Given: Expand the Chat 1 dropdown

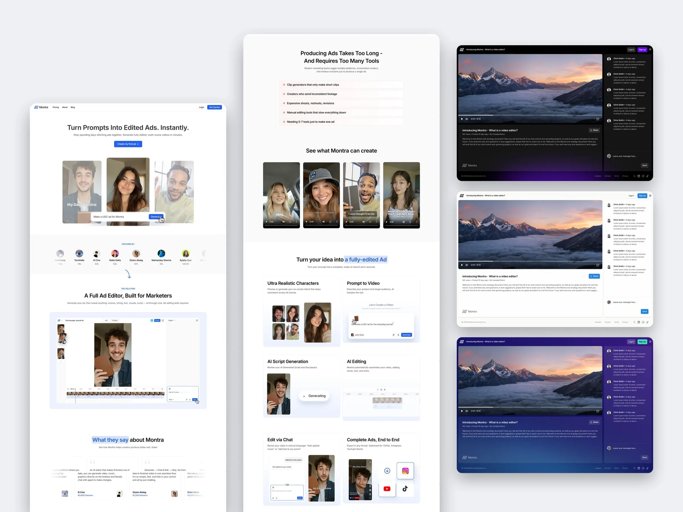Looking at the screenshot, I should 172,320.
